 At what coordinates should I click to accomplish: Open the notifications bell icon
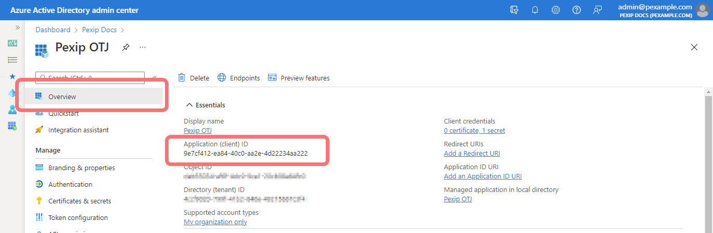coord(535,10)
